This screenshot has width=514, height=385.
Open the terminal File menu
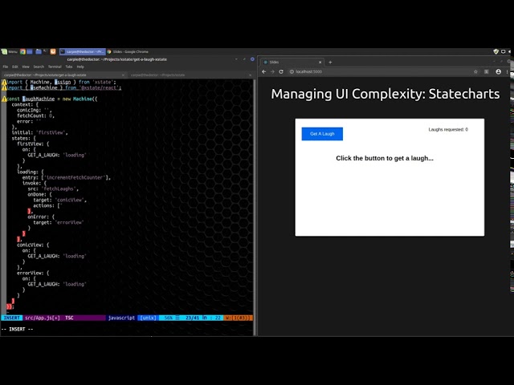pos(6,67)
